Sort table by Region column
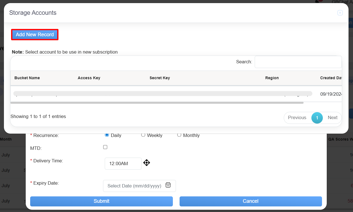 (272, 78)
